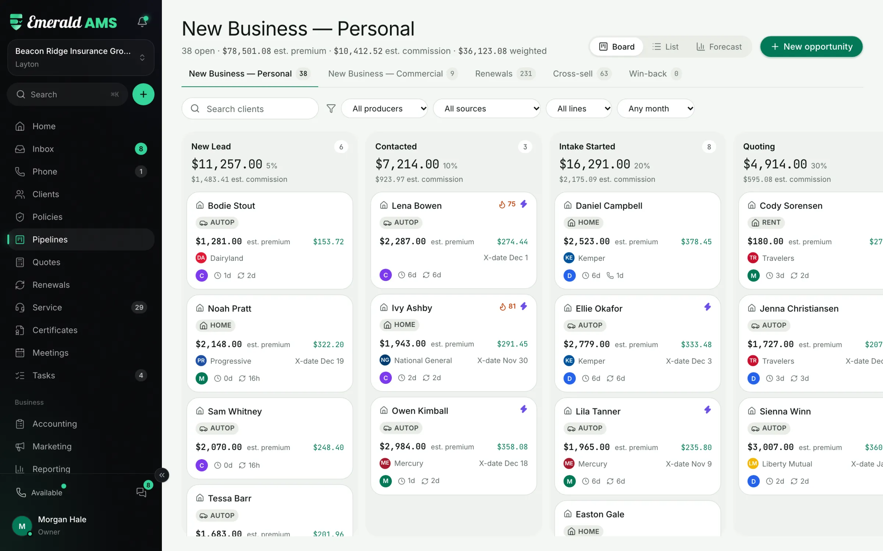The height and width of the screenshot is (551, 883).
Task: Go to Accounting in the sidebar
Action: 81,424
